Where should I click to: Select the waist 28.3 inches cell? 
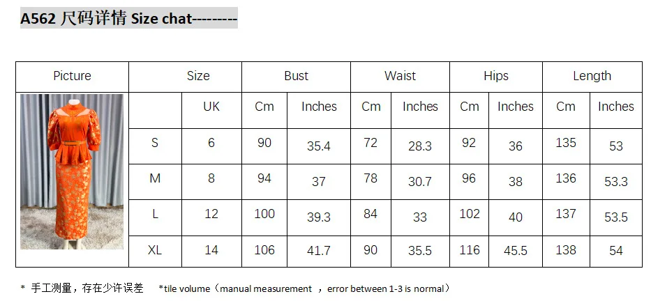pos(420,146)
